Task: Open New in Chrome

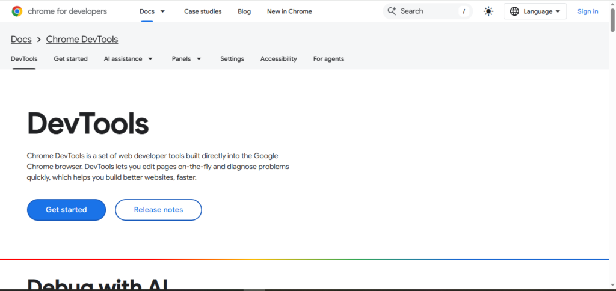Action: click(289, 11)
